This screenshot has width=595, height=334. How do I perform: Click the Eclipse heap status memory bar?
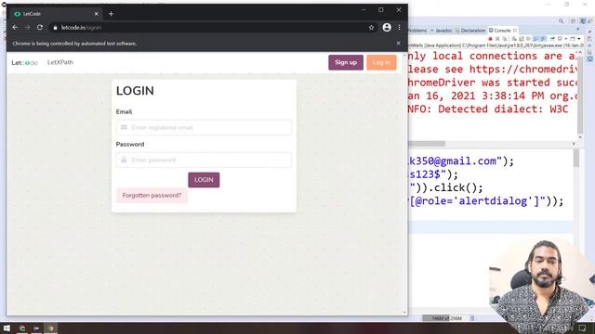click(x=446, y=318)
